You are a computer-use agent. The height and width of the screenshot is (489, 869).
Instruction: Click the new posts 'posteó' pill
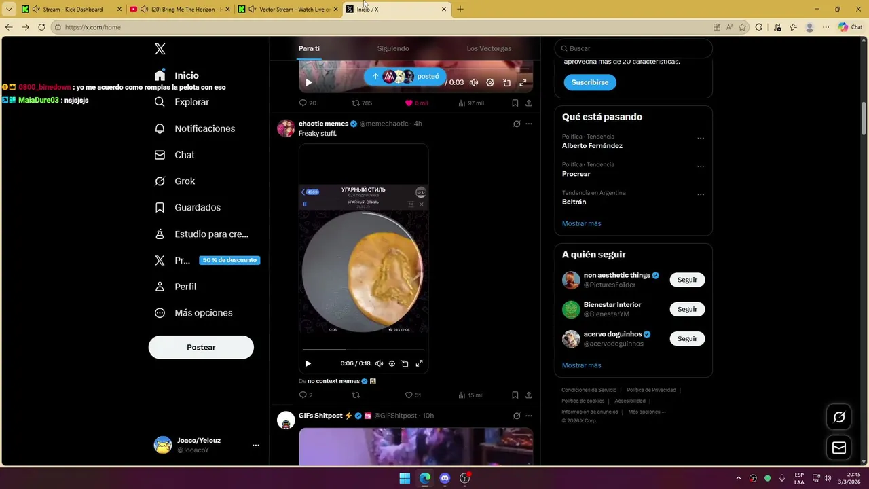405,76
